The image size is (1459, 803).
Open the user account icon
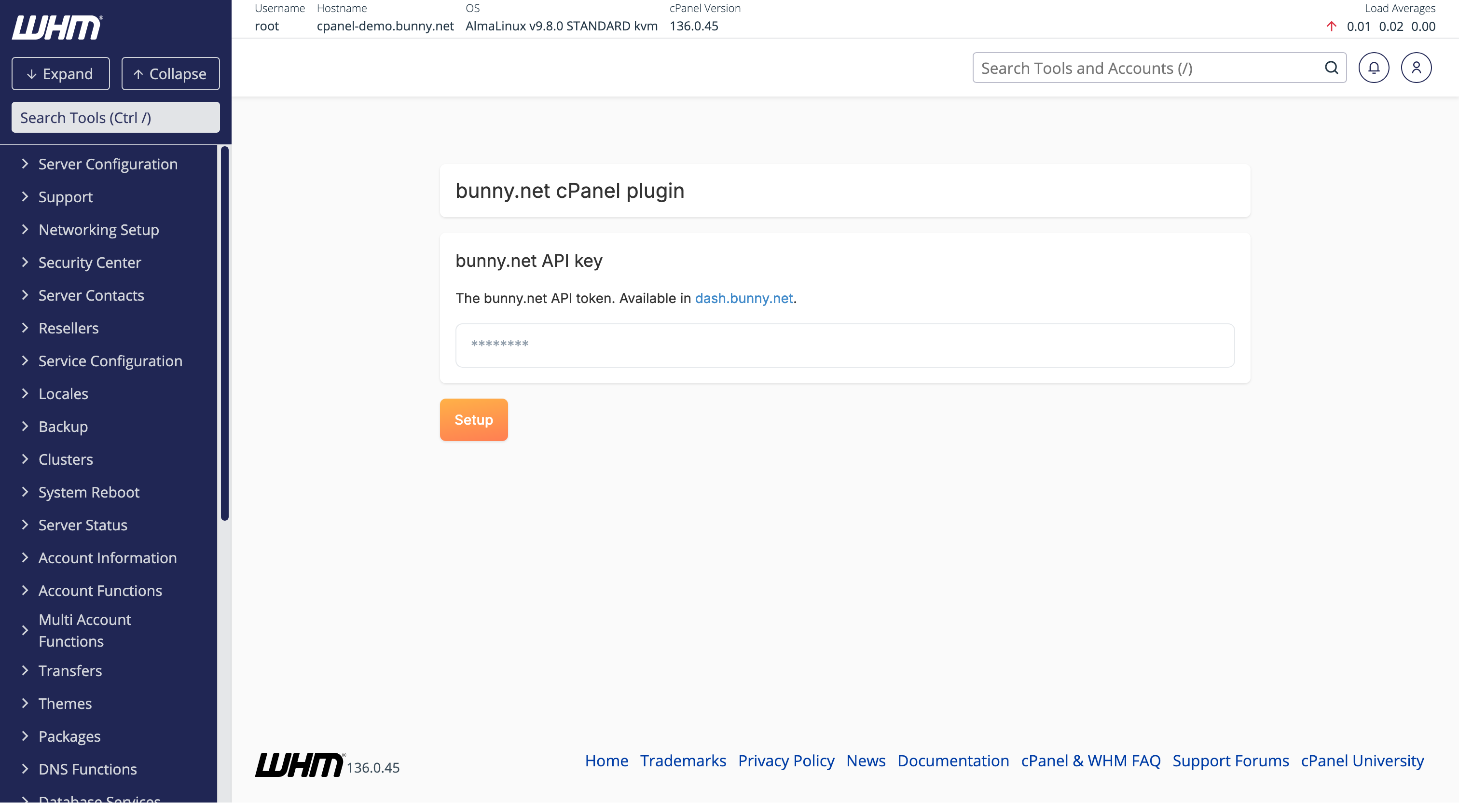1416,68
